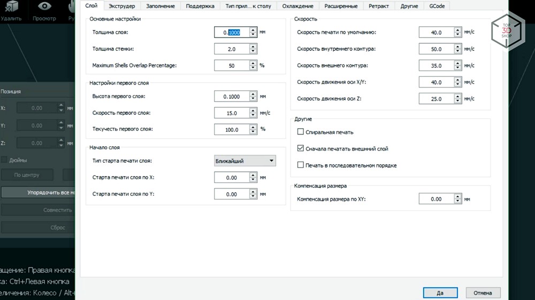Image resolution: width=535 pixels, height=300 pixels.
Task: Click Старта печати слоя по X field
Action: [232, 177]
